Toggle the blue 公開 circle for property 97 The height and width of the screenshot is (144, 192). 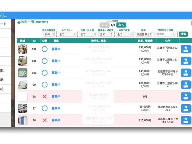click(x=44, y=108)
